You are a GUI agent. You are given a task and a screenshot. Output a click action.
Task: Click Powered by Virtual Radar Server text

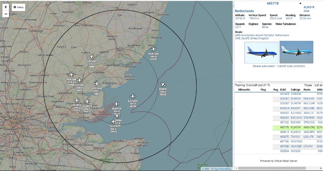click(x=278, y=161)
